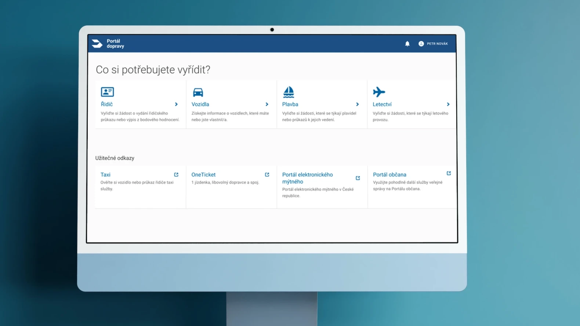Expand Vozidla section via chevron arrow

click(x=267, y=104)
